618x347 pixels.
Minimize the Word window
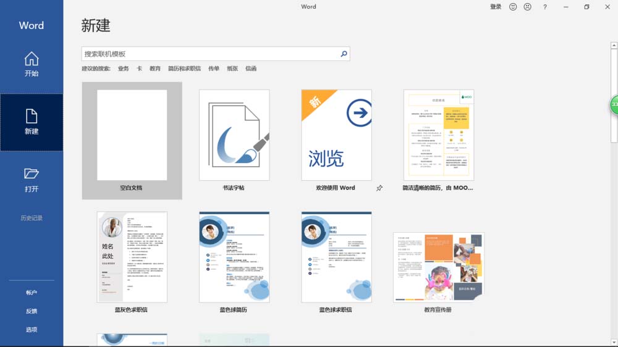pyautogui.click(x=566, y=7)
